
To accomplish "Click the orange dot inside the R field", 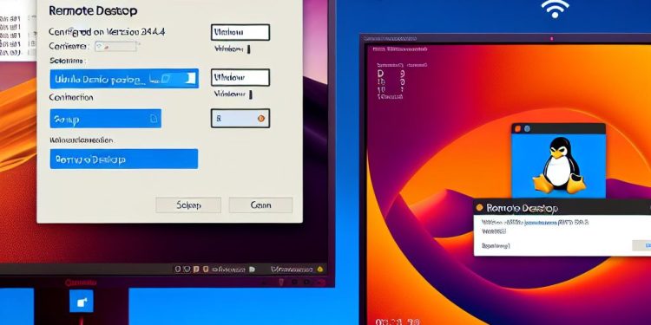I will pyautogui.click(x=261, y=119).
